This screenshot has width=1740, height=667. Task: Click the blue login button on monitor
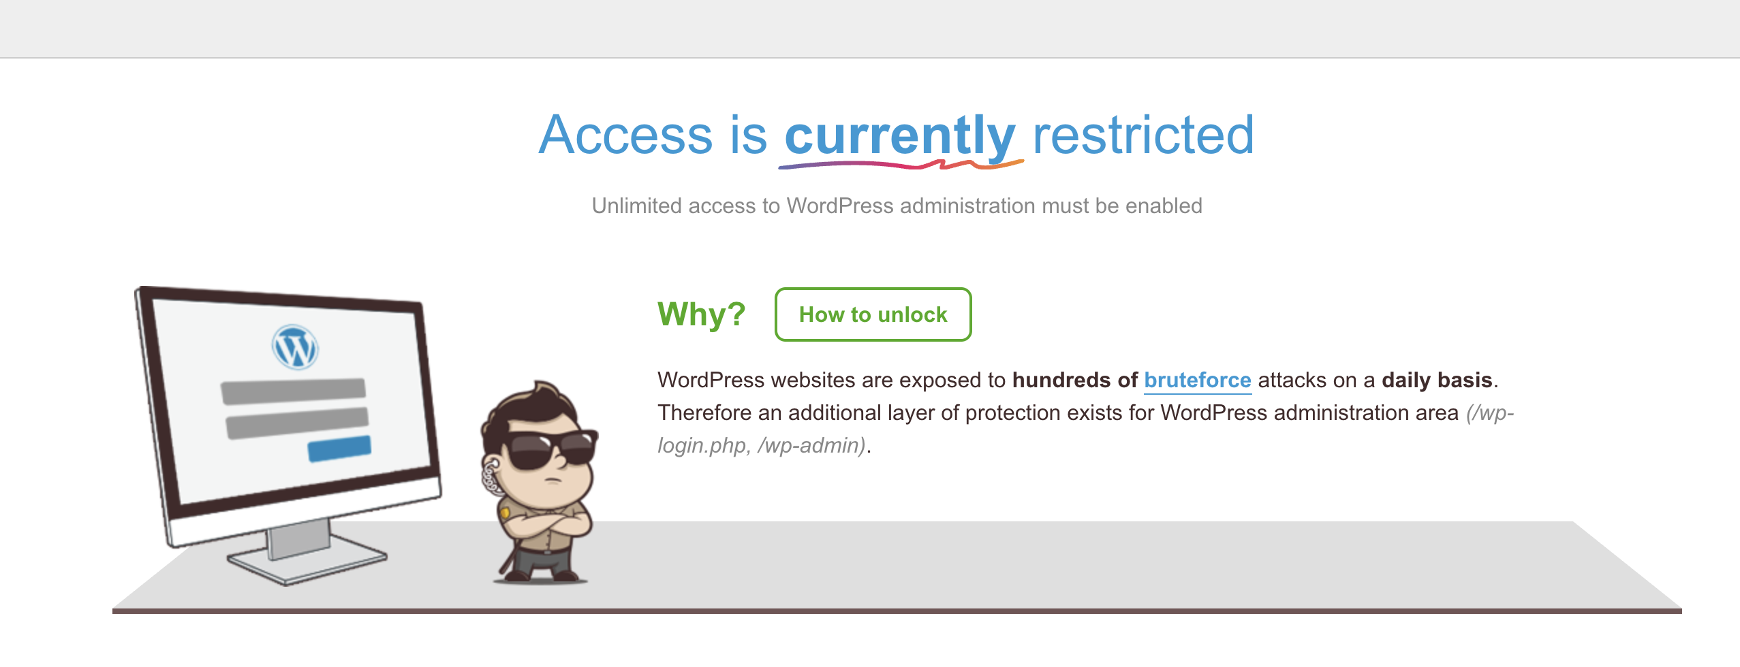point(339,449)
